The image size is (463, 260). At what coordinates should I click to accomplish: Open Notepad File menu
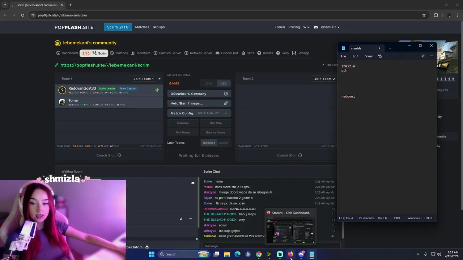(x=343, y=56)
